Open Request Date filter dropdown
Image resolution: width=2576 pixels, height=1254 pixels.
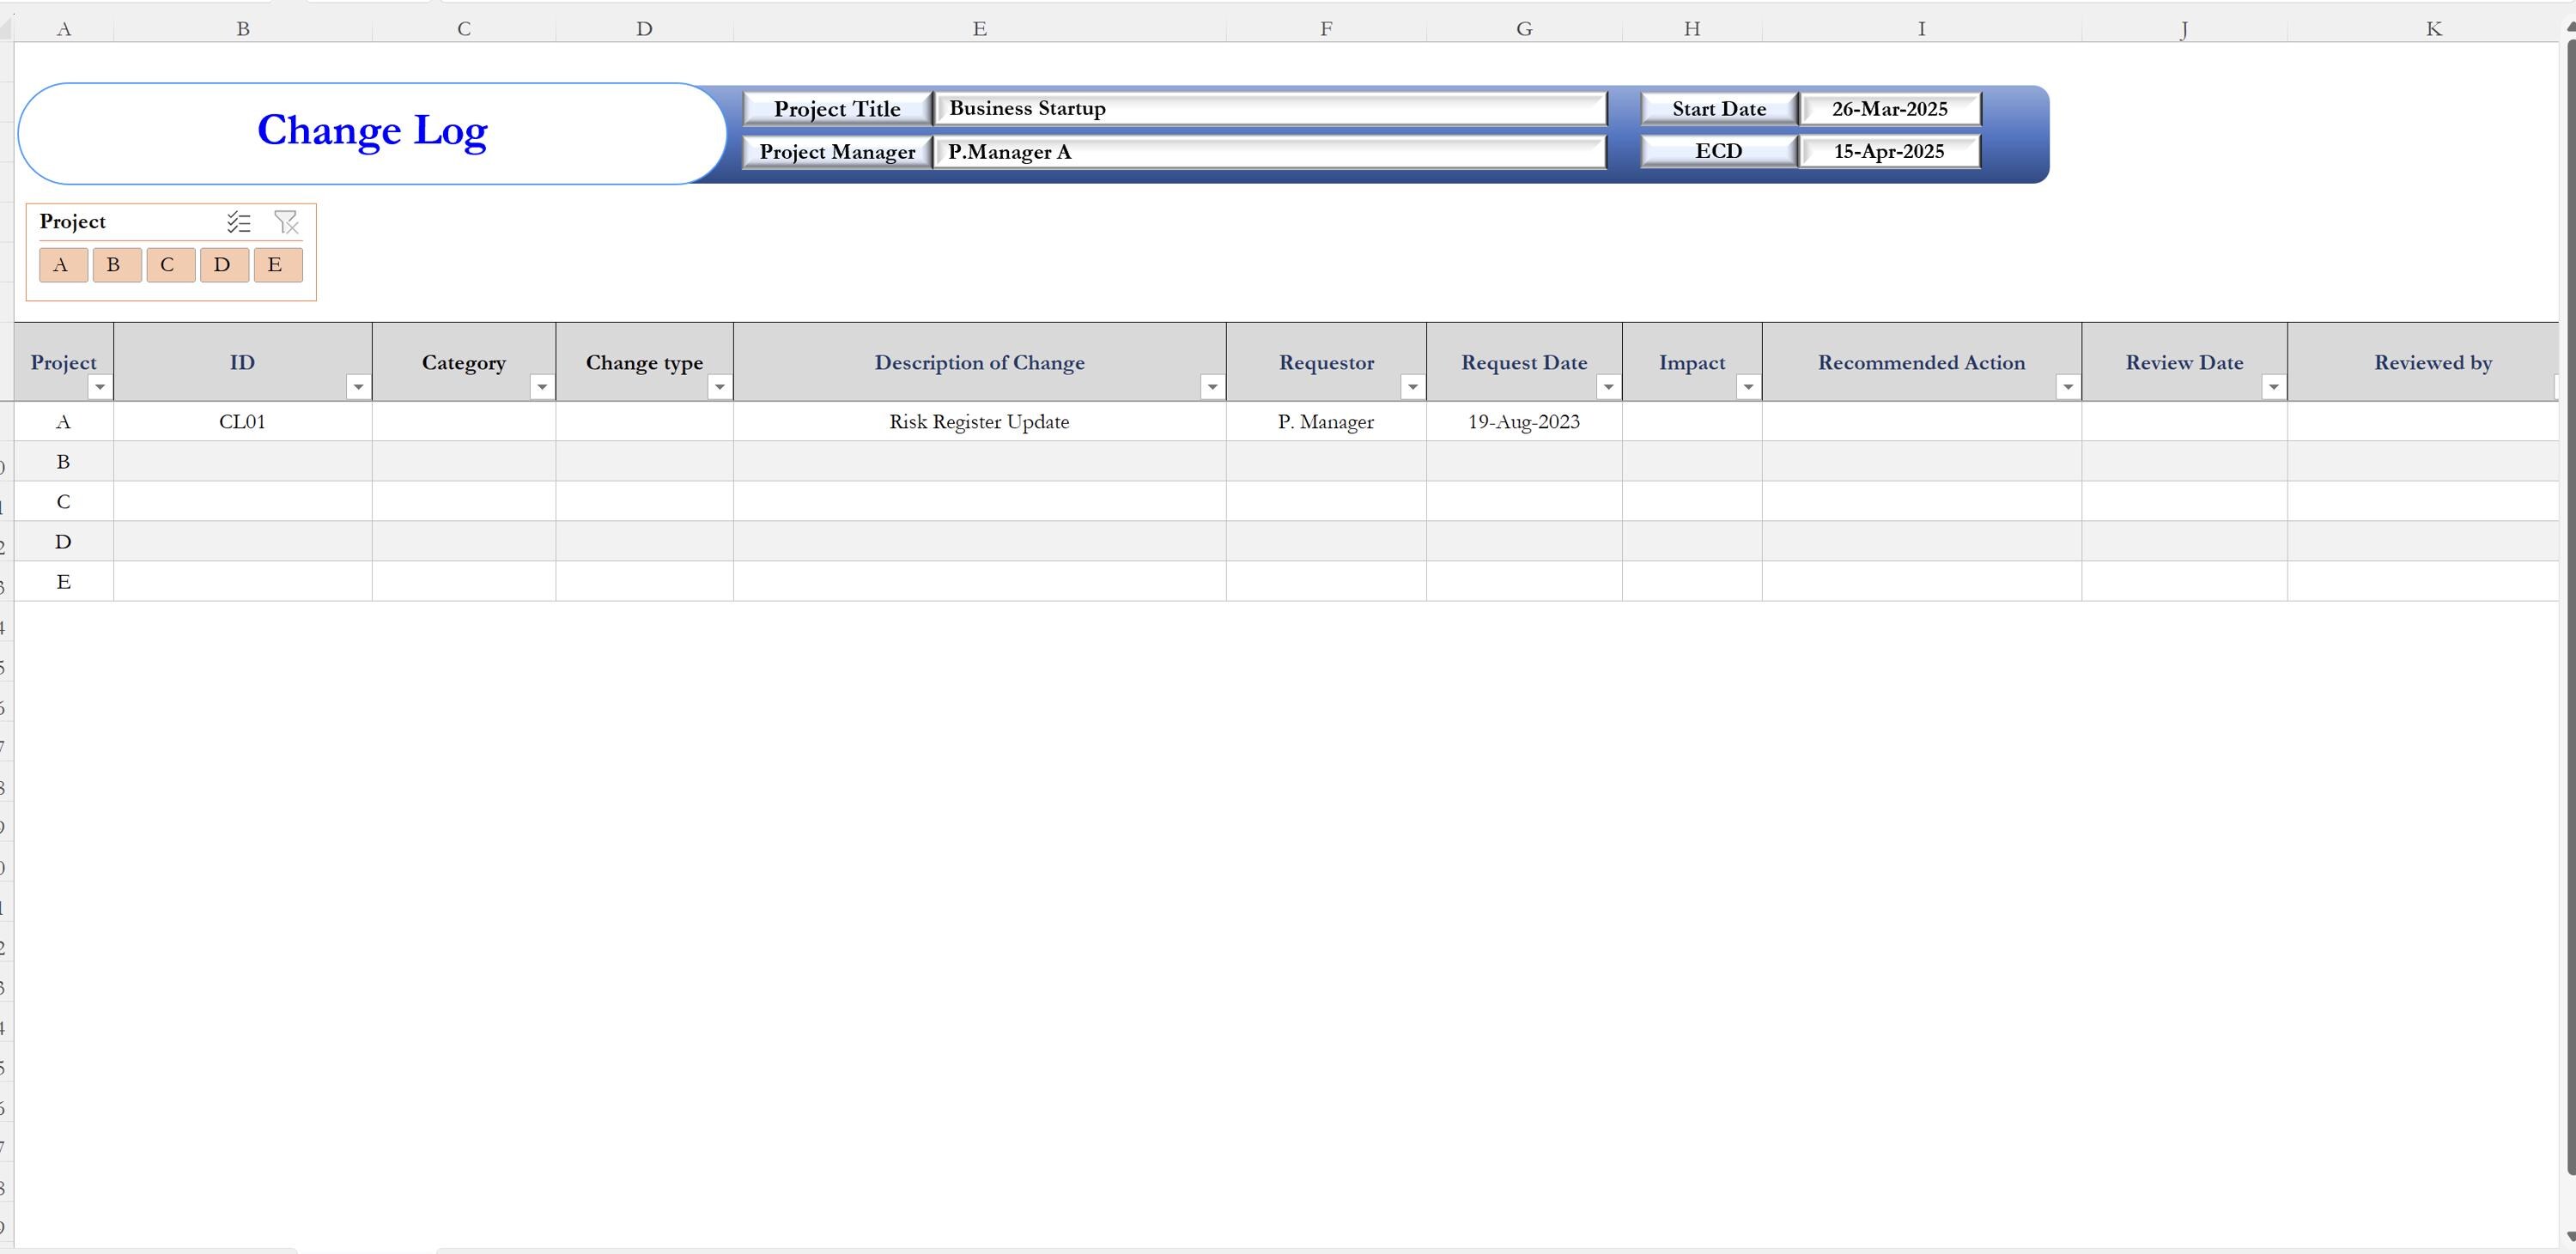tap(1608, 387)
